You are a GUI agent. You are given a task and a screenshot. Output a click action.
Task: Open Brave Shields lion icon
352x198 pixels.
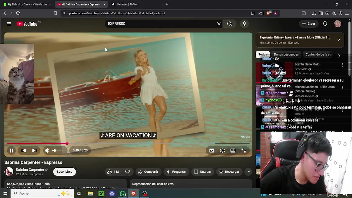[268, 13]
